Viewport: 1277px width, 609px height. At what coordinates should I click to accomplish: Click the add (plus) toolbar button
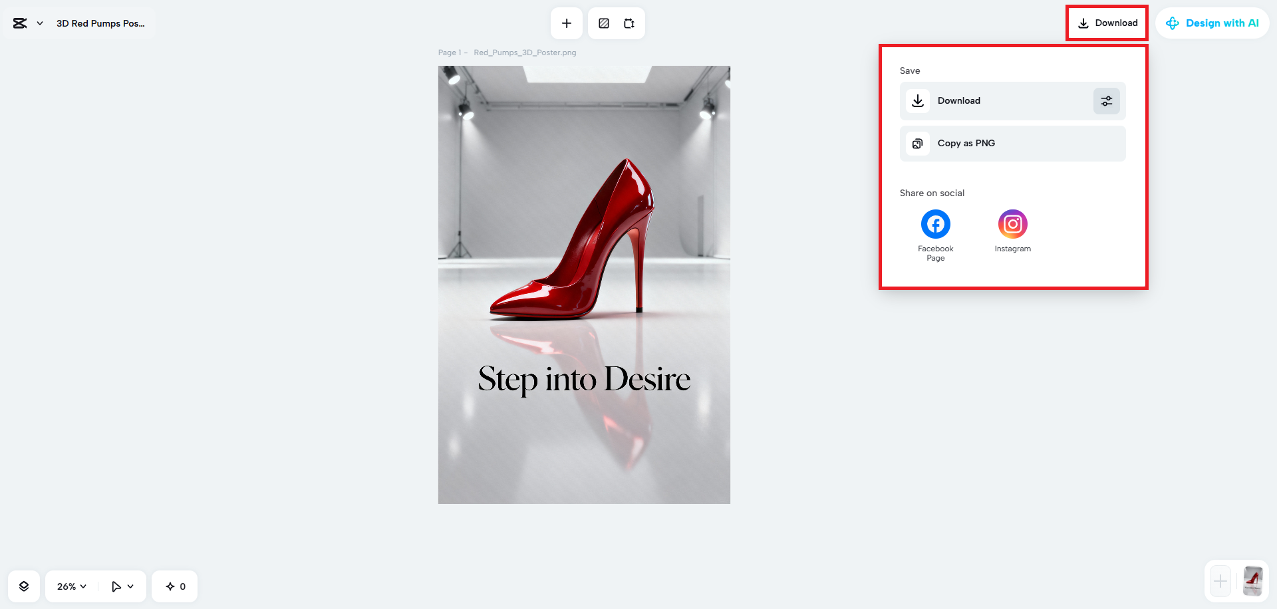567,23
